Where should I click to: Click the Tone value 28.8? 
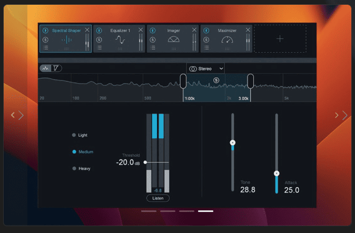248,190
